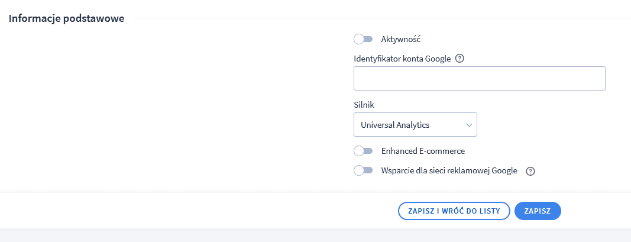
Task: Turn on Enhanced E-commerce switch
Action: click(x=363, y=151)
